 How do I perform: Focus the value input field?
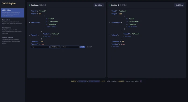tap(70, 47)
